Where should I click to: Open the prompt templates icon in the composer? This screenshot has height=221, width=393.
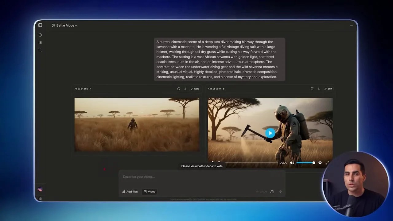pyautogui.click(x=272, y=192)
